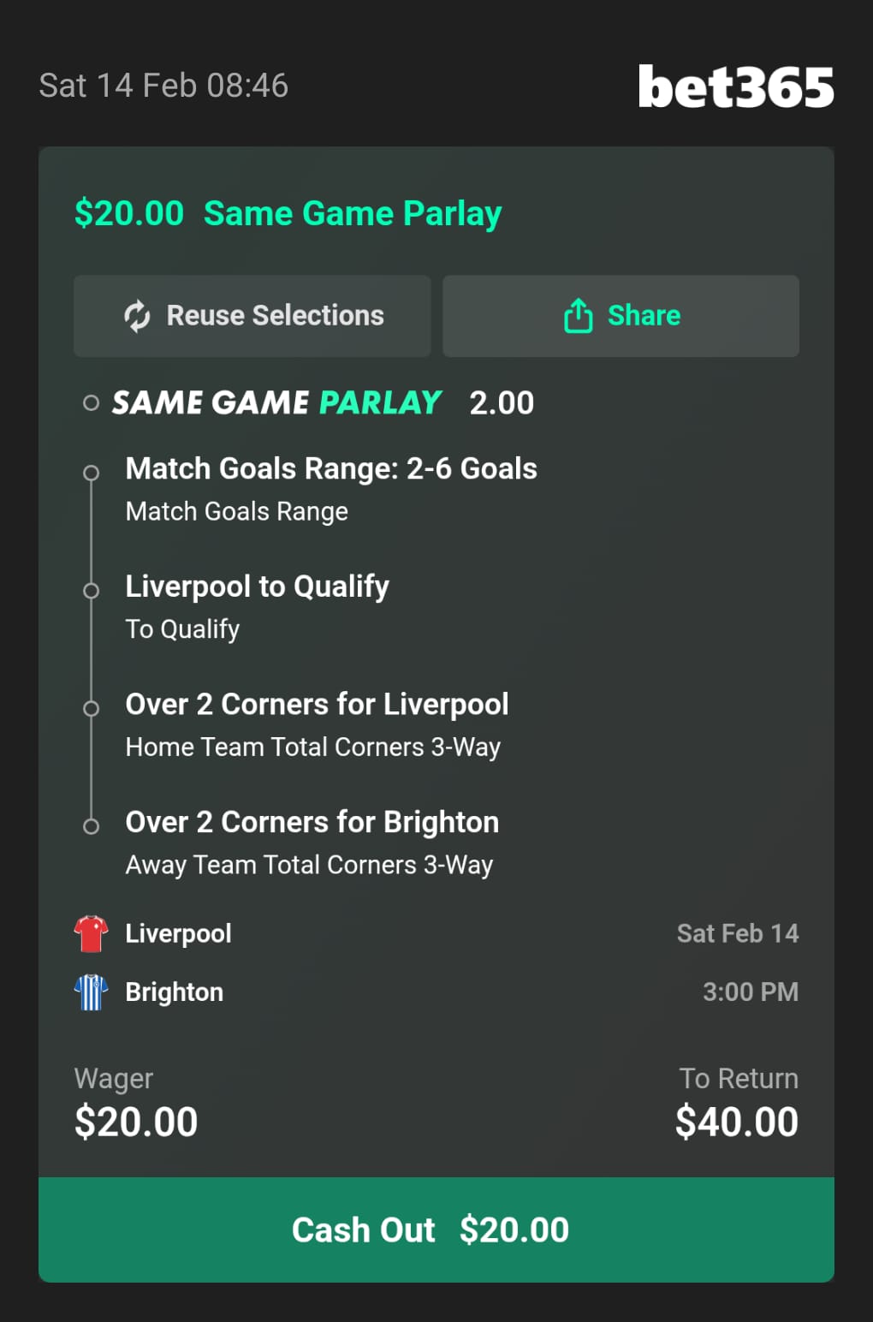Open the Liverpool team name
Viewport: 873px width, 1322px height.
[178, 933]
